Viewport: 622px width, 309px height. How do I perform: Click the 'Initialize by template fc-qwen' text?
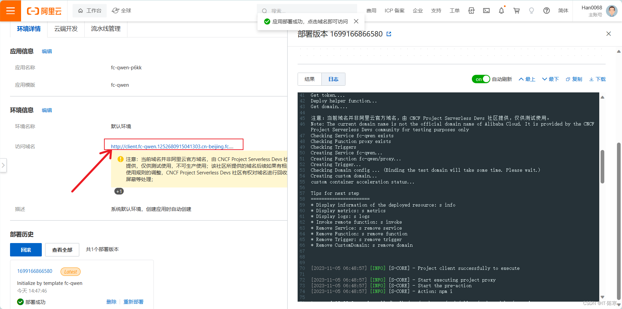[50, 283]
